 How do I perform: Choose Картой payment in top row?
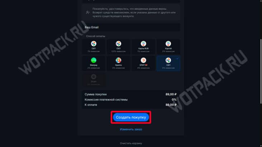click(x=168, y=46)
